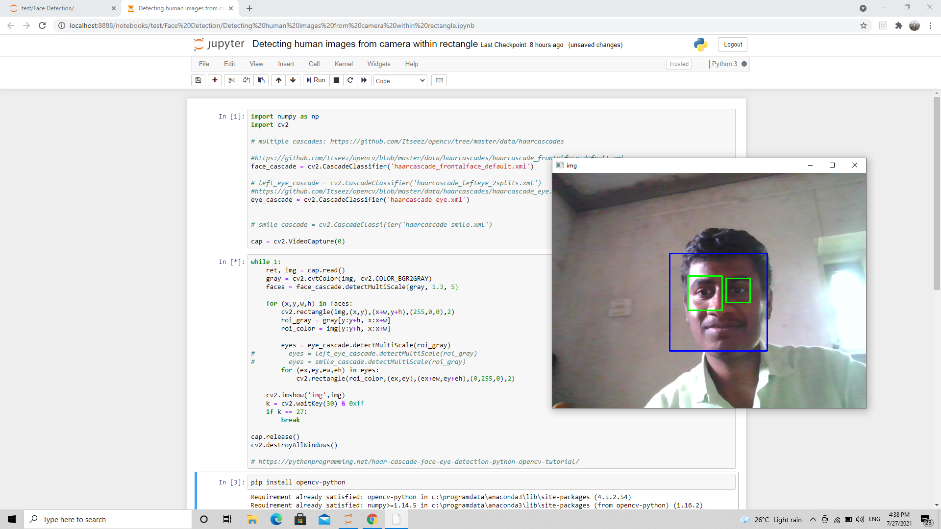
Task: Open Chrome from the taskbar
Action: click(x=372, y=519)
